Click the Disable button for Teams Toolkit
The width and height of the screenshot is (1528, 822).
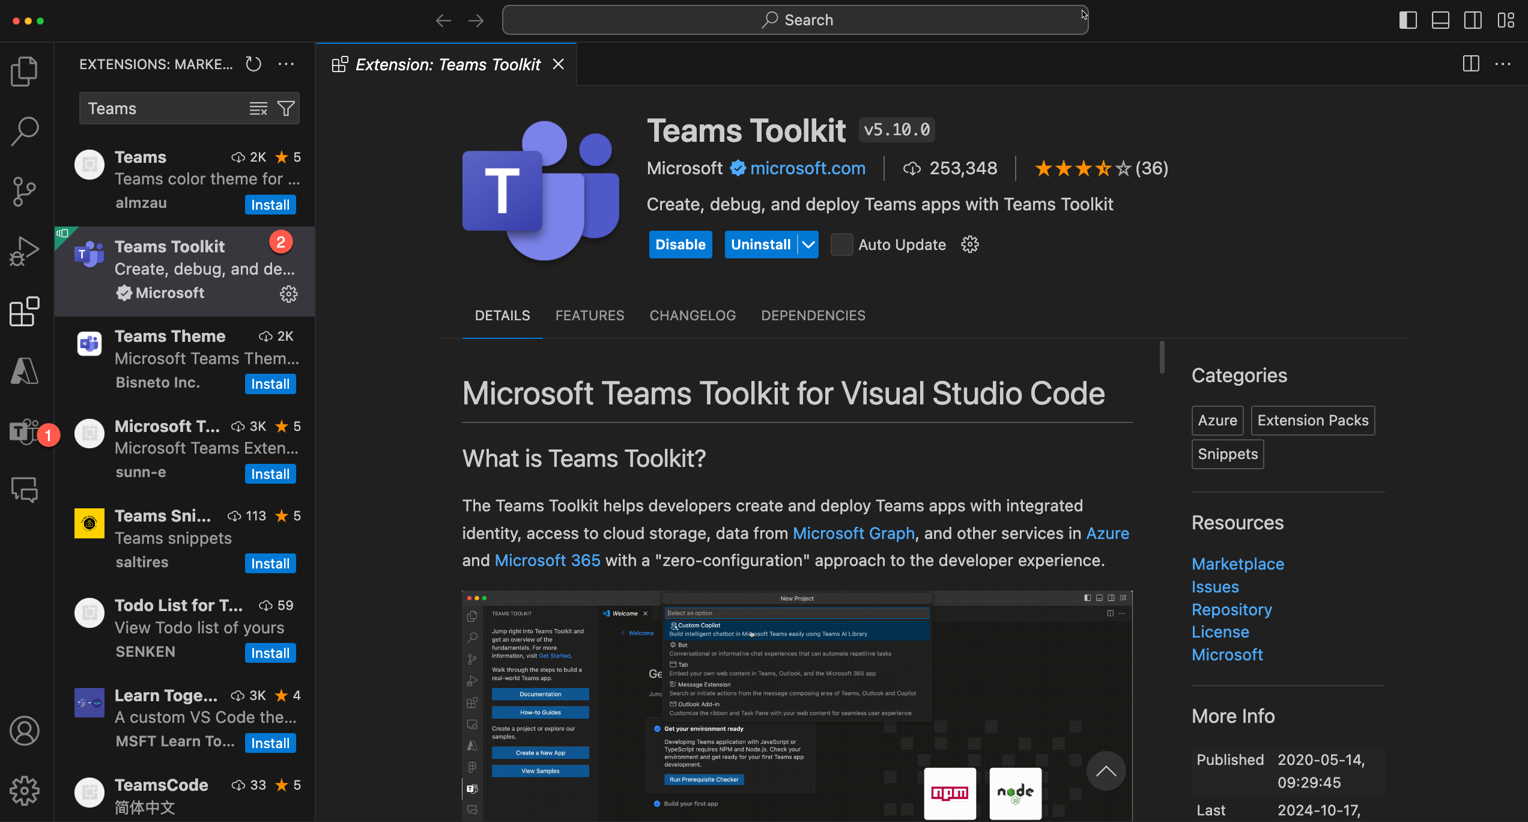(679, 244)
